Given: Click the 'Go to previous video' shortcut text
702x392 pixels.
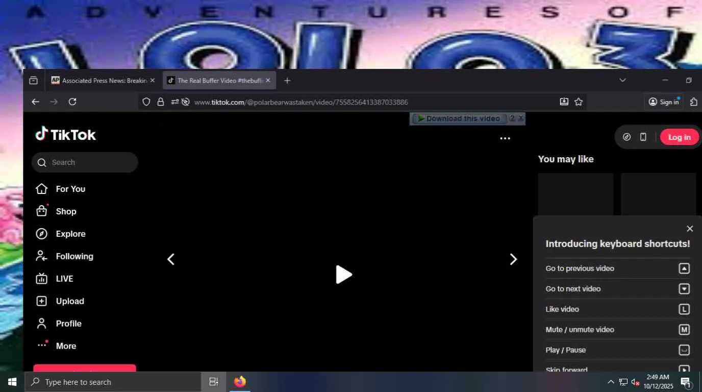Looking at the screenshot, I should pyautogui.click(x=580, y=268).
